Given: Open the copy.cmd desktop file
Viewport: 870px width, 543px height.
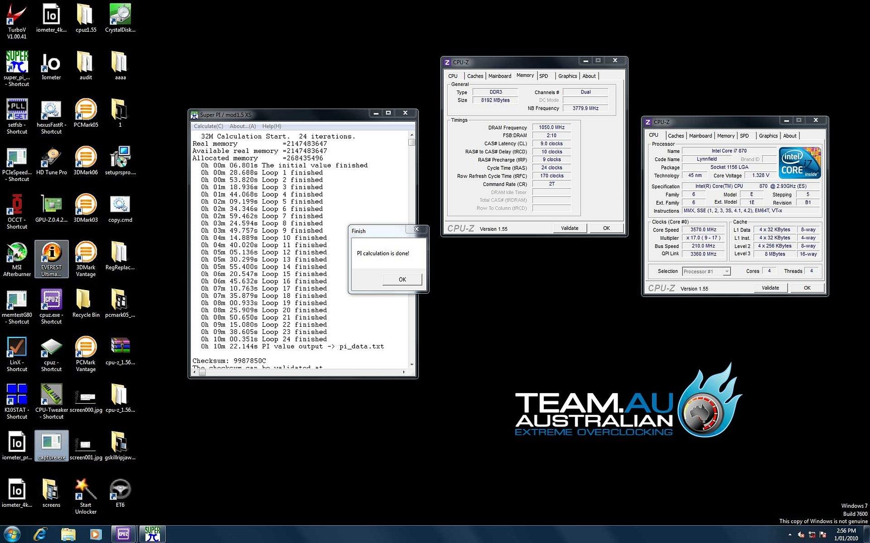Looking at the screenshot, I should click(x=120, y=208).
